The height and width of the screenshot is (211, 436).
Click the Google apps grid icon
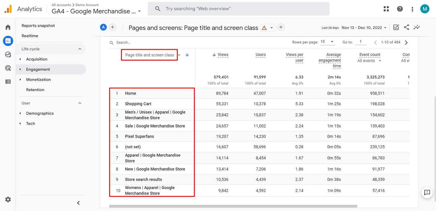coord(386,9)
